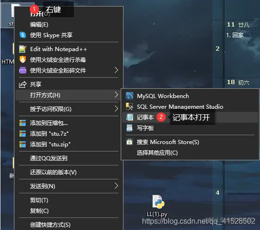This screenshot has width=260, height=230.
Task: Click the Huorong shield antivirus icon
Action: pyautogui.click(x=23, y=59)
